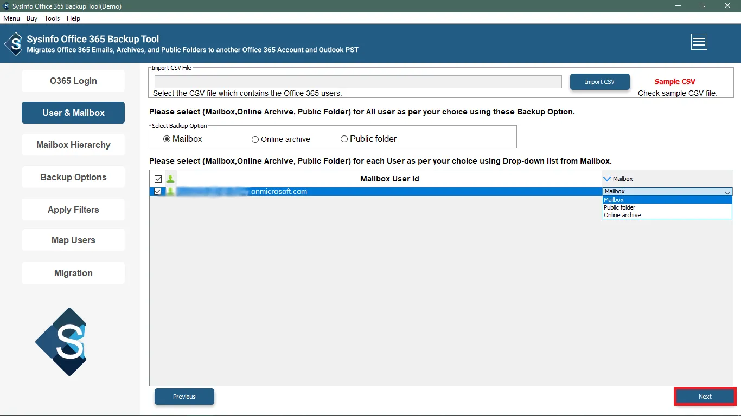This screenshot has height=416, width=741.
Task: Select the Online archive radio button
Action: coord(255,139)
